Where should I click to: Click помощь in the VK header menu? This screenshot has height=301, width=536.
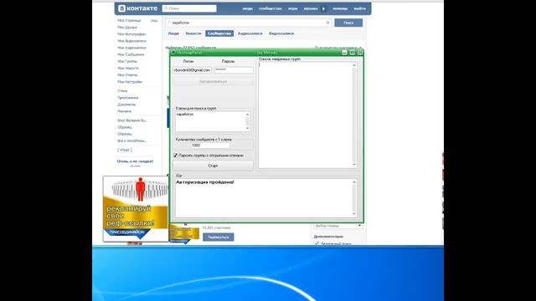[340, 8]
